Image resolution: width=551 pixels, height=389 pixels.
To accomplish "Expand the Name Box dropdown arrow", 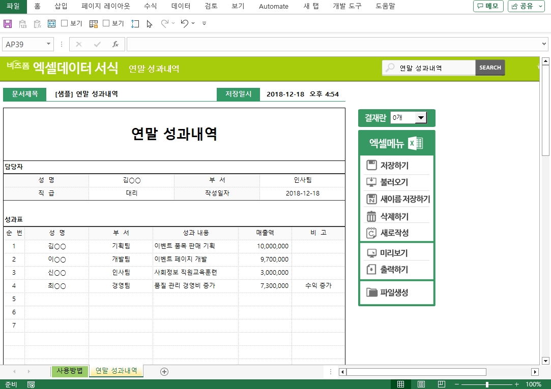I will [x=49, y=44].
